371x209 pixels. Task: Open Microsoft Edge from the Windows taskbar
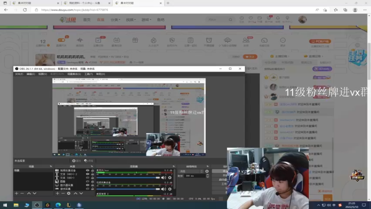click(x=58, y=205)
